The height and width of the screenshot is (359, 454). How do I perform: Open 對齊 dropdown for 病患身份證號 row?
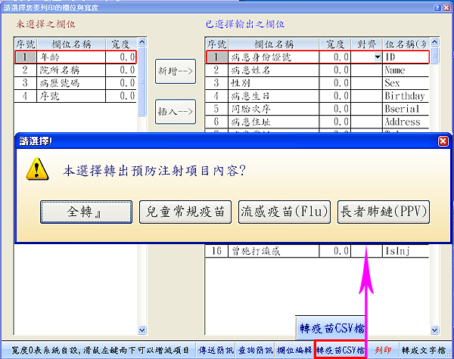pyautogui.click(x=377, y=57)
